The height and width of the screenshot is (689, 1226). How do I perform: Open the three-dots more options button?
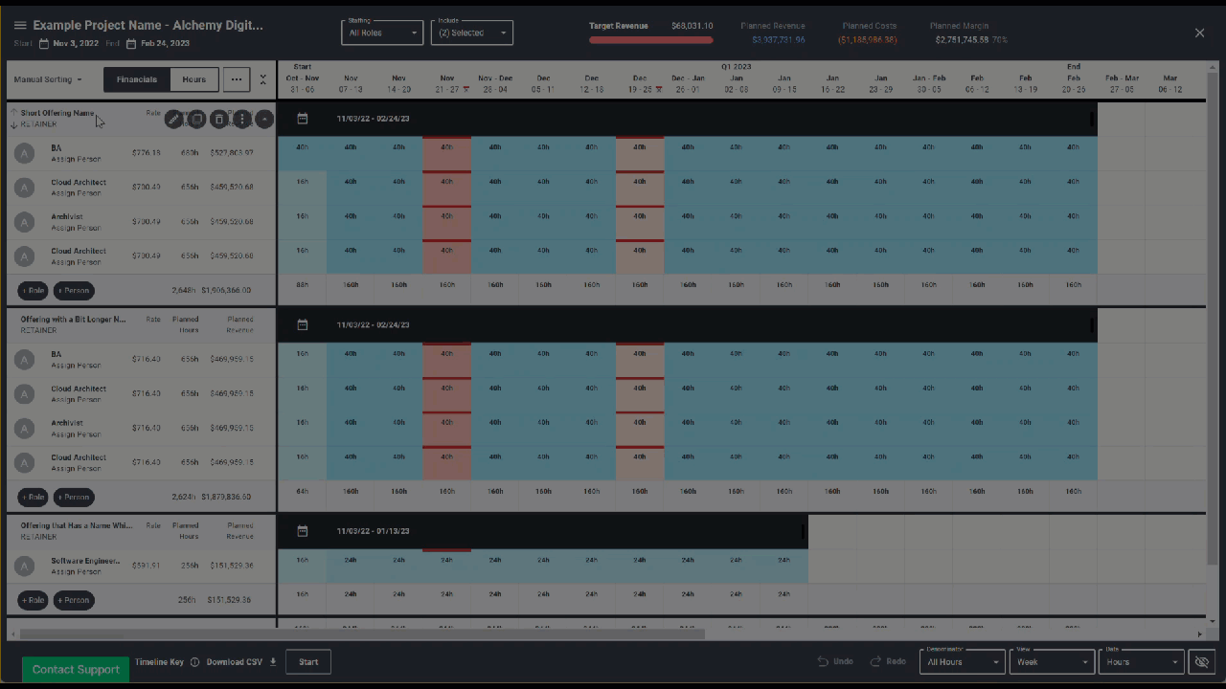tap(237, 79)
